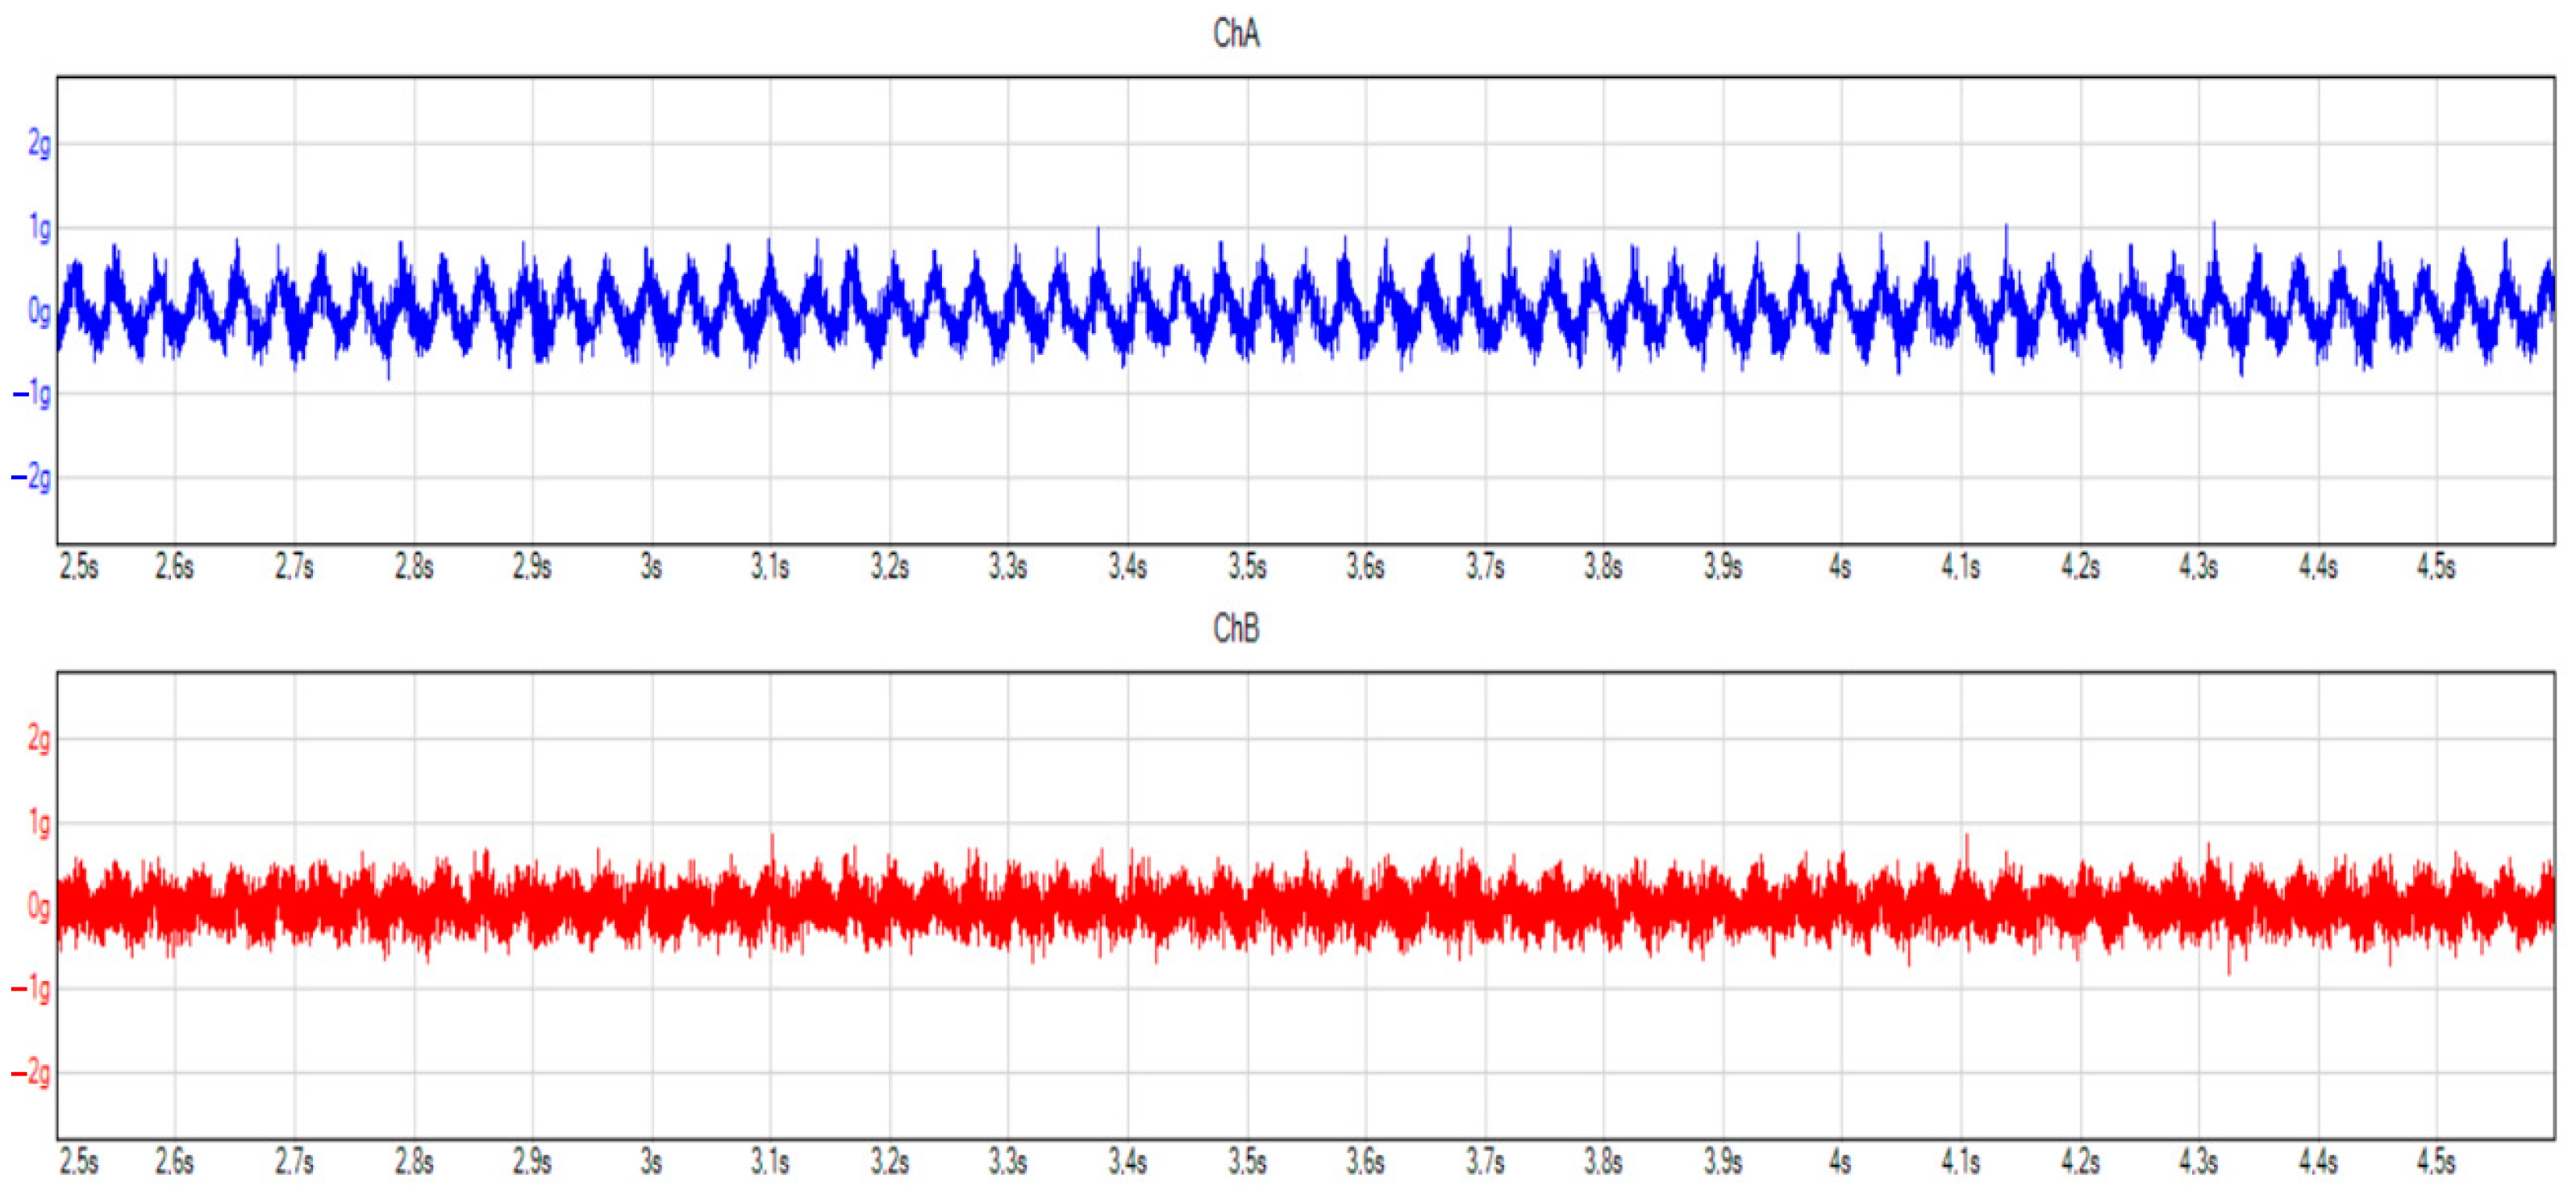This screenshot has width=2576, height=1194.
Task: Click the 3,7s time marker under ChB
Action: (1485, 1163)
